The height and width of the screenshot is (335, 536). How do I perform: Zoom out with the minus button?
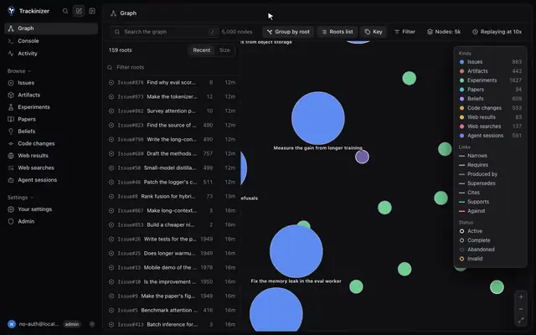pyautogui.click(x=521, y=309)
